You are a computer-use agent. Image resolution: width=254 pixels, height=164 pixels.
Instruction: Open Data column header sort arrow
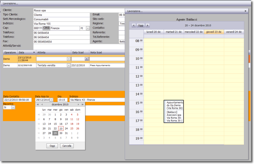pyautogui.click(x=34, y=53)
